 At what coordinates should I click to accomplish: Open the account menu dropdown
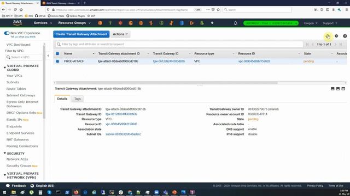[271, 23]
